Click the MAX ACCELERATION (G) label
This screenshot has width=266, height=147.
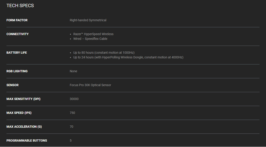[x=24, y=127]
